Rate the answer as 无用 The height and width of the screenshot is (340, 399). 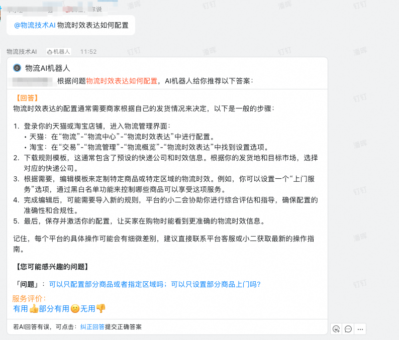coord(88,309)
